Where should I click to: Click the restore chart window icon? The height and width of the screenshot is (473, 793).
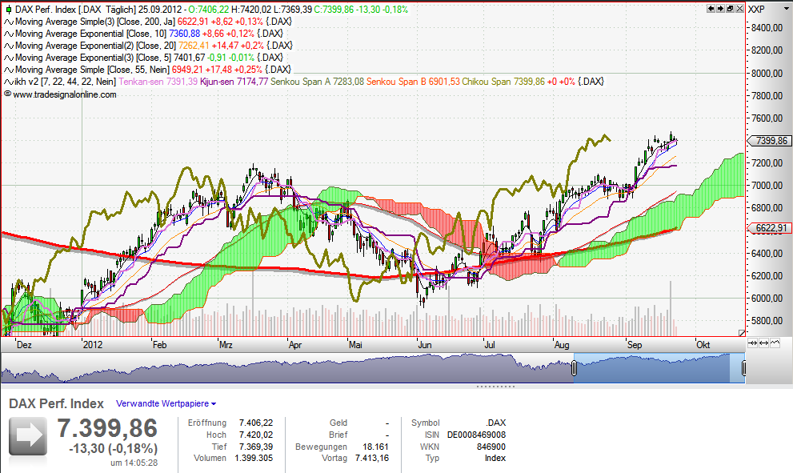731,9
